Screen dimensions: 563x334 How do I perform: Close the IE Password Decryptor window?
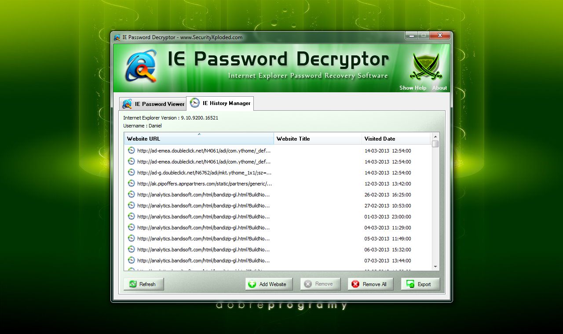[439, 35]
